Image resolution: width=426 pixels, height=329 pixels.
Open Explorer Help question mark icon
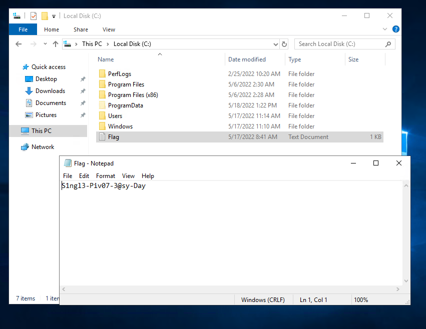tap(396, 29)
